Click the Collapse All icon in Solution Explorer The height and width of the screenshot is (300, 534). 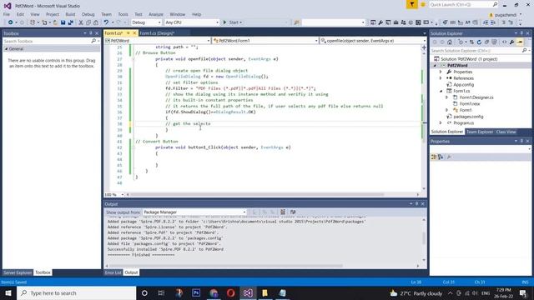point(486,42)
